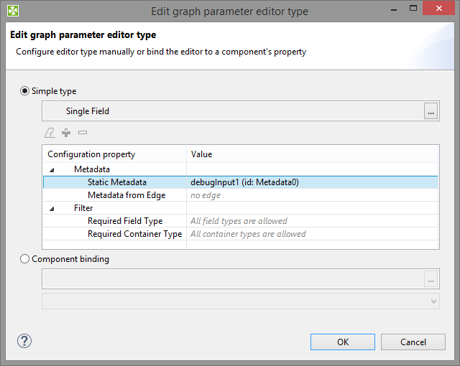Image resolution: width=460 pixels, height=366 pixels.
Task: Open Single Field type browse button
Action: 431,111
